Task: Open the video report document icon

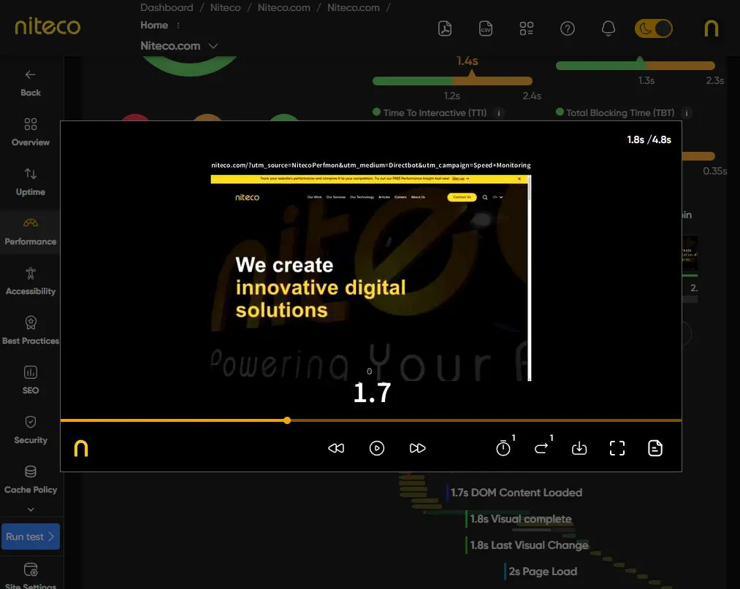Action: (655, 448)
